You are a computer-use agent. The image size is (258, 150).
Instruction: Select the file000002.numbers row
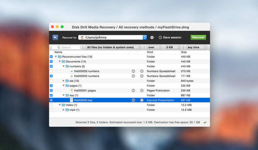pos(129,76)
